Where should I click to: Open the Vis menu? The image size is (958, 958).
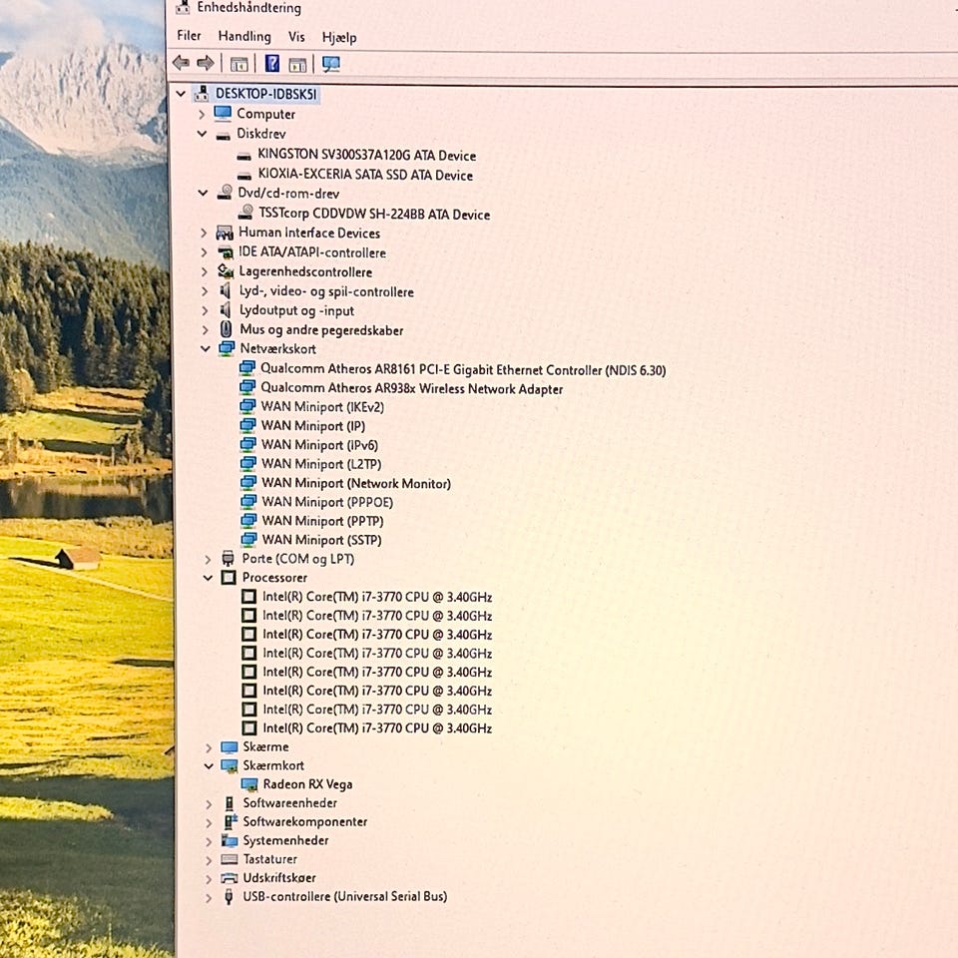[296, 37]
